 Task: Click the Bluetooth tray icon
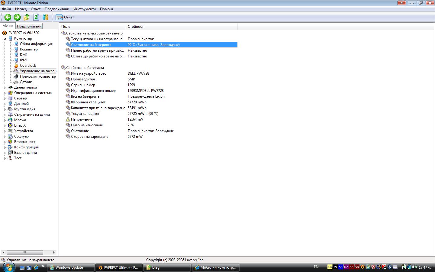coord(390,267)
